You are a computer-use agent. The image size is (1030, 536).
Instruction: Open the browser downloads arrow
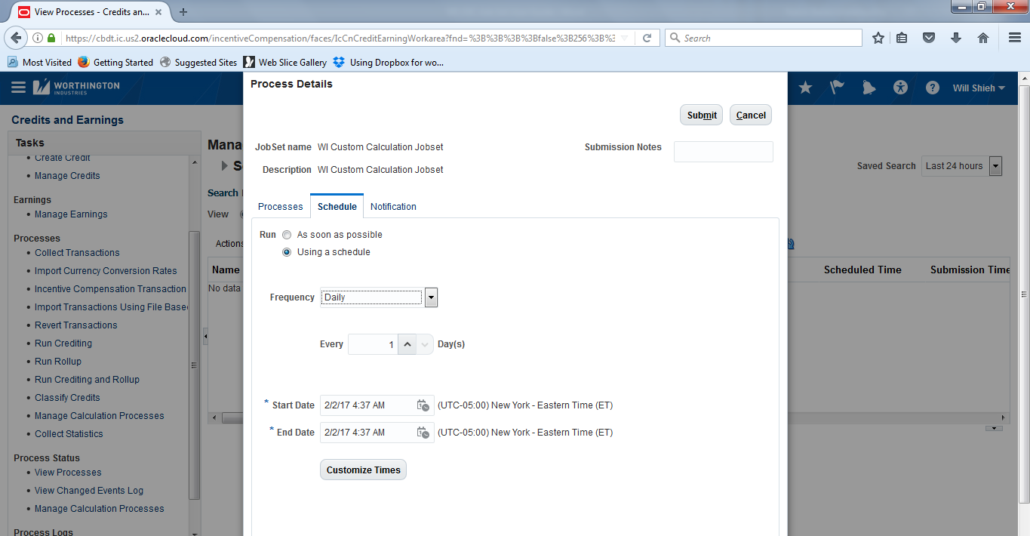[956, 38]
